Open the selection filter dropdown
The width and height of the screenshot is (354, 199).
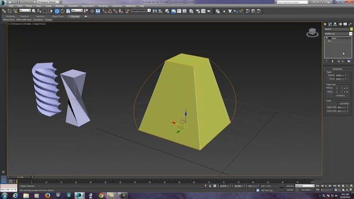coord(25,11)
